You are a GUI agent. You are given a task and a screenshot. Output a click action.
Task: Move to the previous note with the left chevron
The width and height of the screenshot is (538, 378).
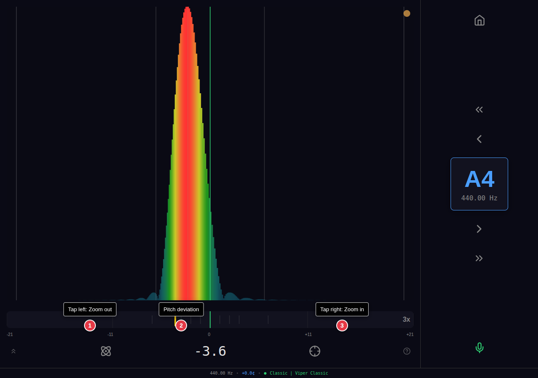click(479, 139)
